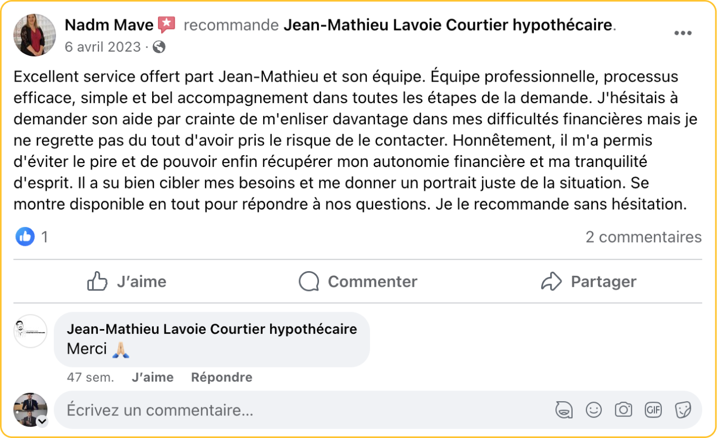Open the emoji picker smiley icon
The height and width of the screenshot is (438, 717).
click(594, 410)
